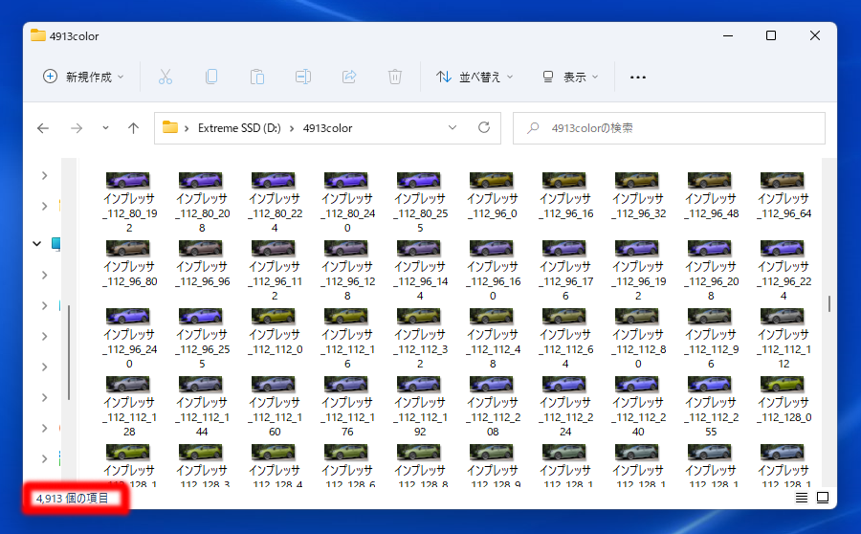Refresh the 4913color folder view
This screenshot has width=861, height=534.
point(484,127)
